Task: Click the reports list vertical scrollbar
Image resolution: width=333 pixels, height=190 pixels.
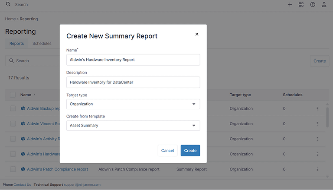Action: [327, 117]
